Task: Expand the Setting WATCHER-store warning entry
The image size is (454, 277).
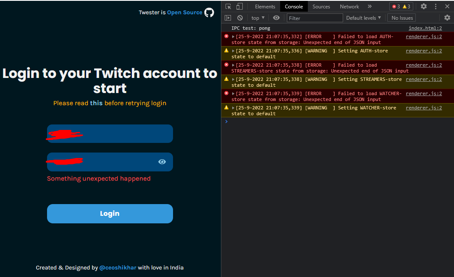Action: pos(233,108)
